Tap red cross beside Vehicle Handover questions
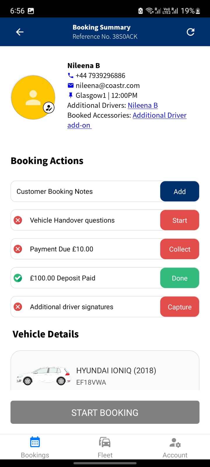This screenshot has height=467, width=210. pyautogui.click(x=18, y=220)
